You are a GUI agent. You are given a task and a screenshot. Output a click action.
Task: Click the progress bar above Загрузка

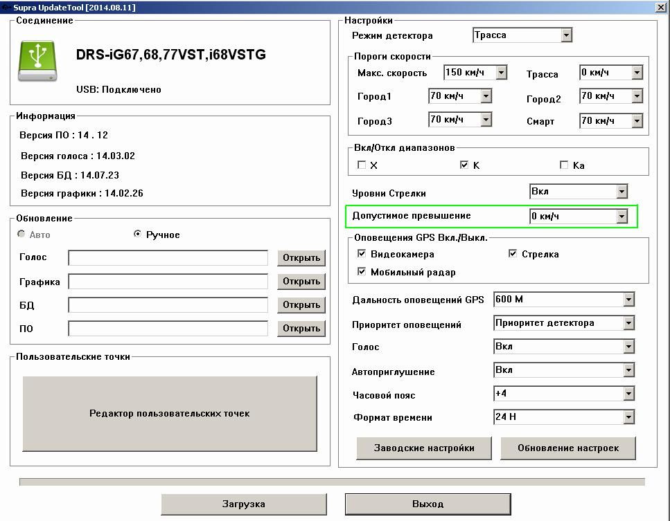point(331,482)
